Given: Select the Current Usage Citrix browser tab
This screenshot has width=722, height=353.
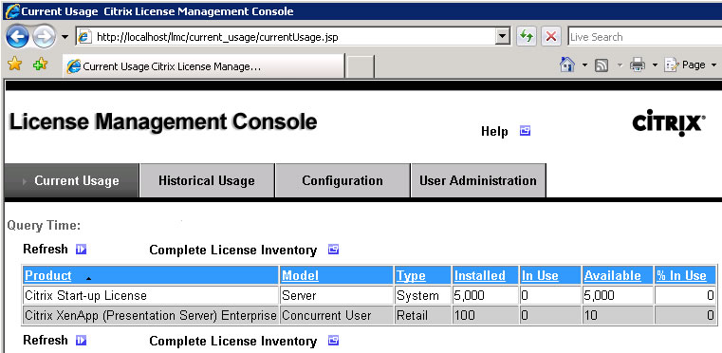Looking at the screenshot, I should point(204,66).
